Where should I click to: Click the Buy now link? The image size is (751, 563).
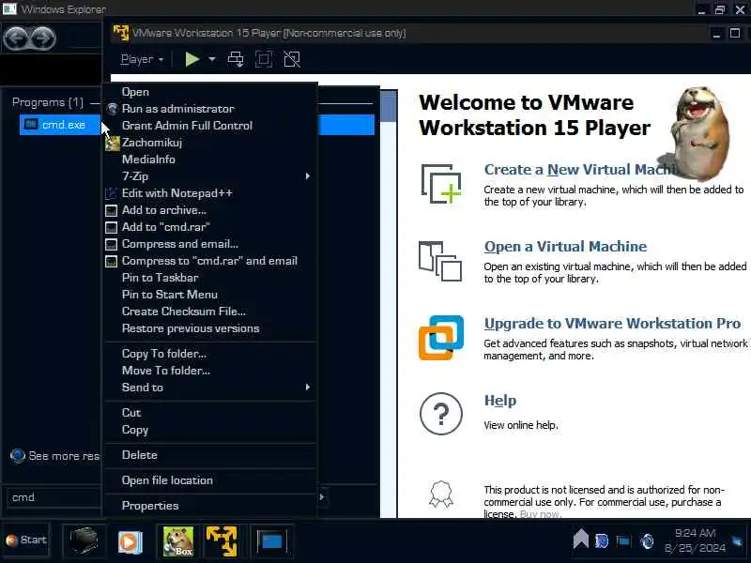pyautogui.click(x=540, y=514)
